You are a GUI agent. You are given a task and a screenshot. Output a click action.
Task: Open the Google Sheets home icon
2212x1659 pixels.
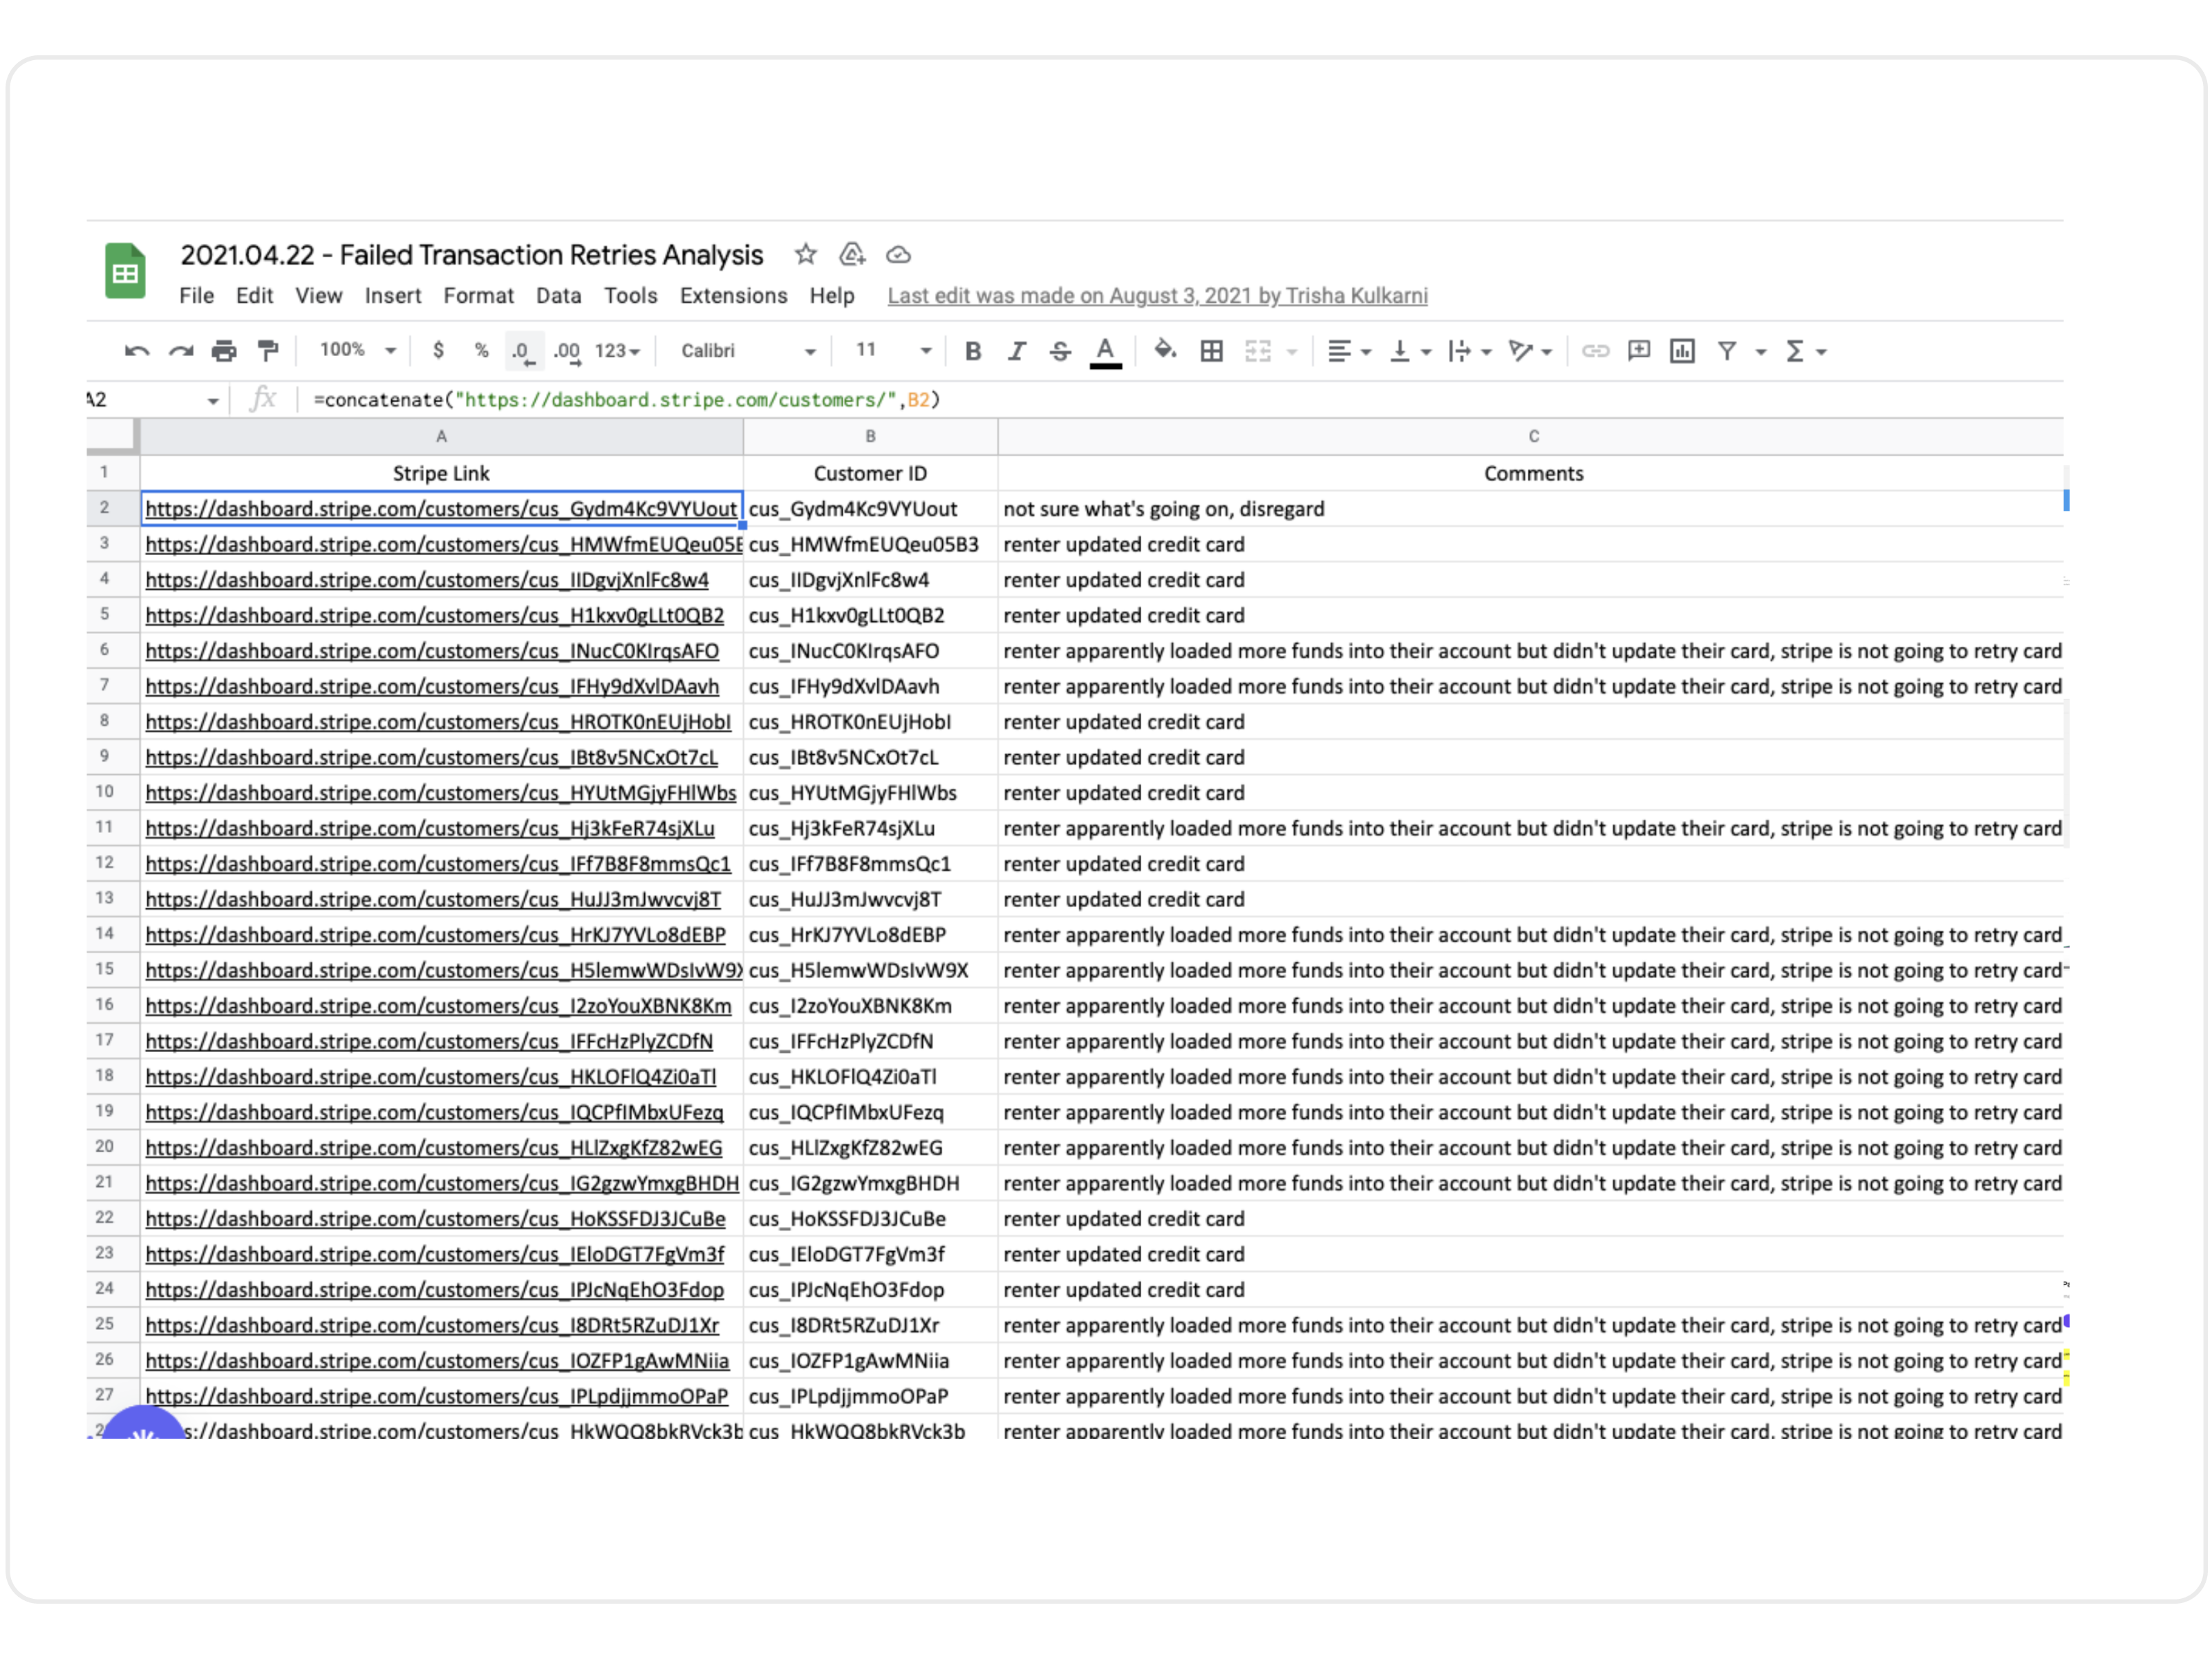click(125, 271)
